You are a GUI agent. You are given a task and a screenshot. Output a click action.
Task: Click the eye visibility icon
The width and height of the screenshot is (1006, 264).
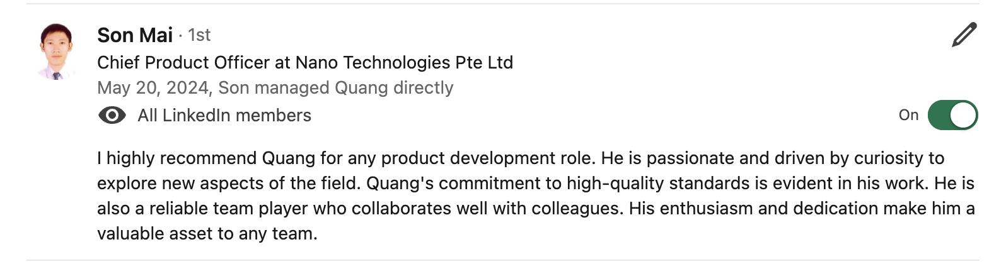pos(112,116)
